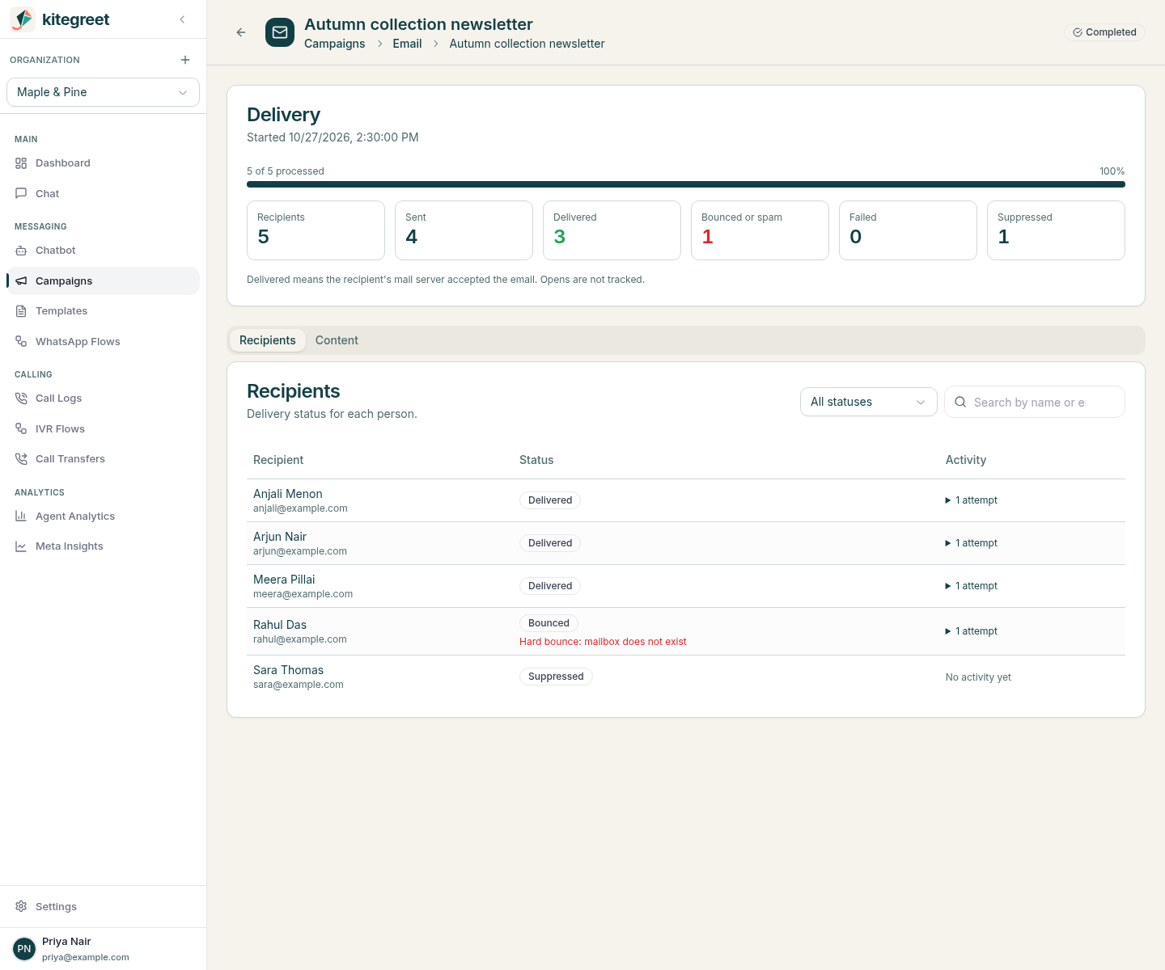Click the Suppressed stat card
This screenshot has height=970, width=1165.
click(x=1056, y=230)
